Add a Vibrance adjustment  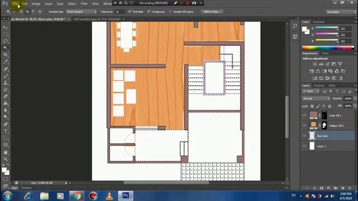pos(340,64)
